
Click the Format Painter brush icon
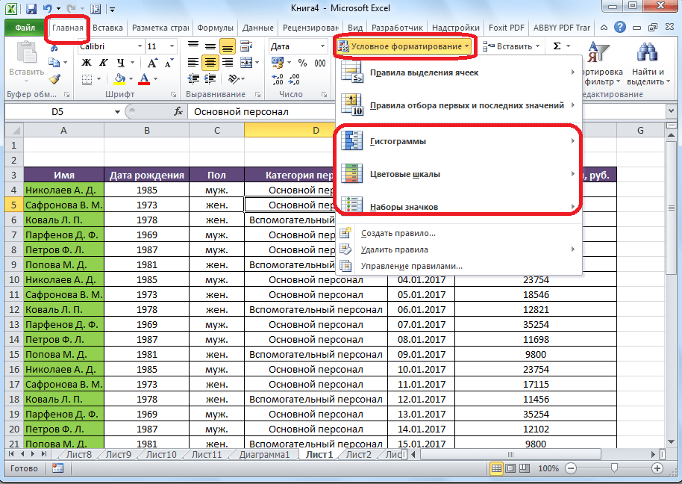pos(54,79)
